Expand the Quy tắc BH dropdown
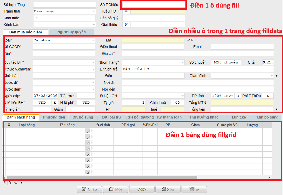This screenshot has height=195, width=283. 64,62
